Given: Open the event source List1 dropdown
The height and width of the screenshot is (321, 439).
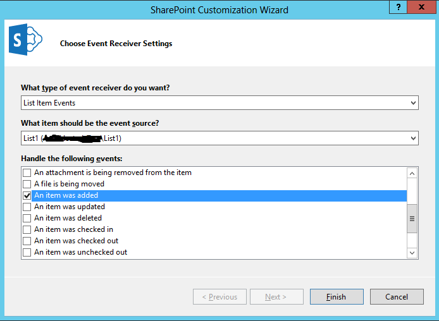Looking at the screenshot, I should 219,138.
